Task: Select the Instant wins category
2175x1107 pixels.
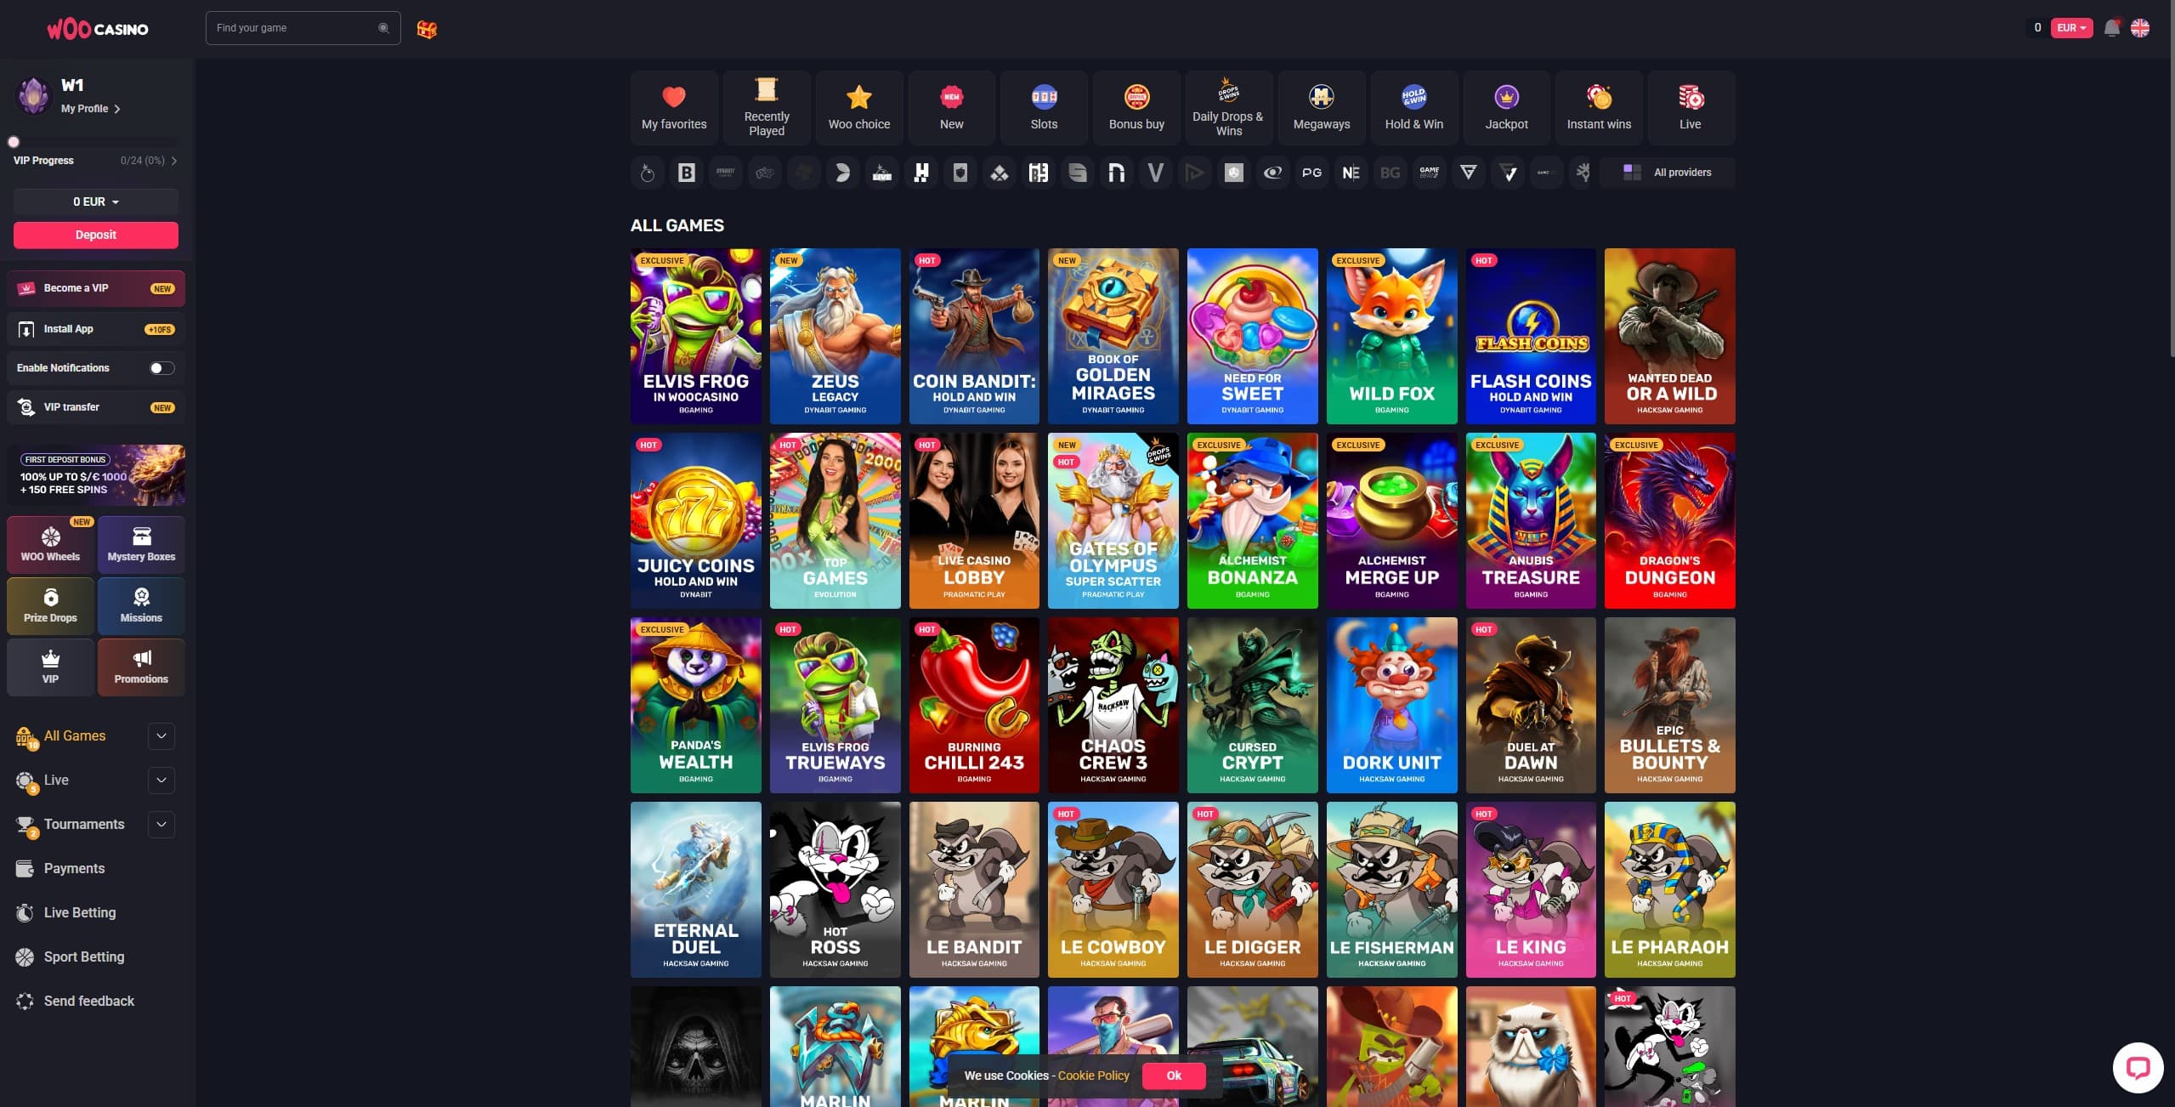Action: 1599,108
